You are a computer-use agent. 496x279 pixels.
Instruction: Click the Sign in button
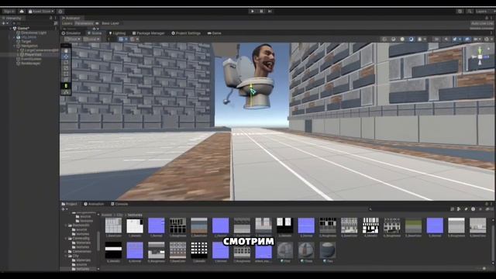(9, 11)
